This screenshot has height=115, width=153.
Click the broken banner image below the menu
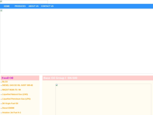click(x=77, y=41)
